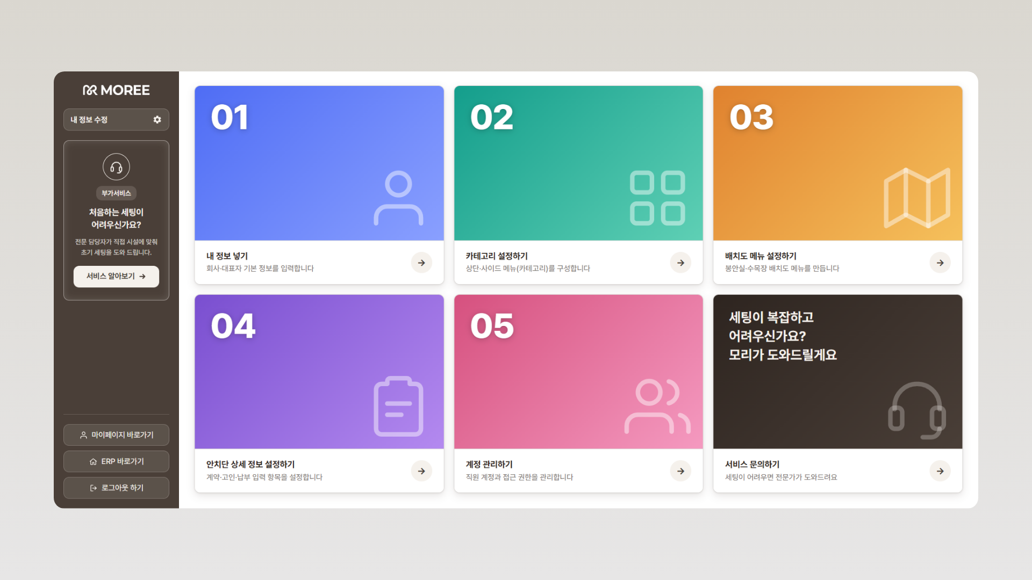Select the blue 01 card thumbnail
The image size is (1032, 580).
pyautogui.click(x=319, y=163)
